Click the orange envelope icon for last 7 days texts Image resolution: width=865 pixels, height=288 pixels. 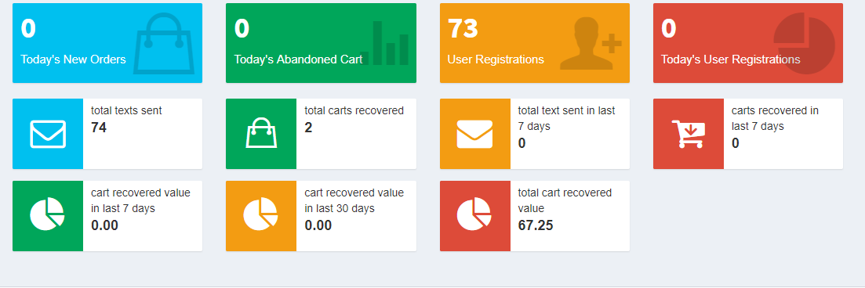point(474,134)
